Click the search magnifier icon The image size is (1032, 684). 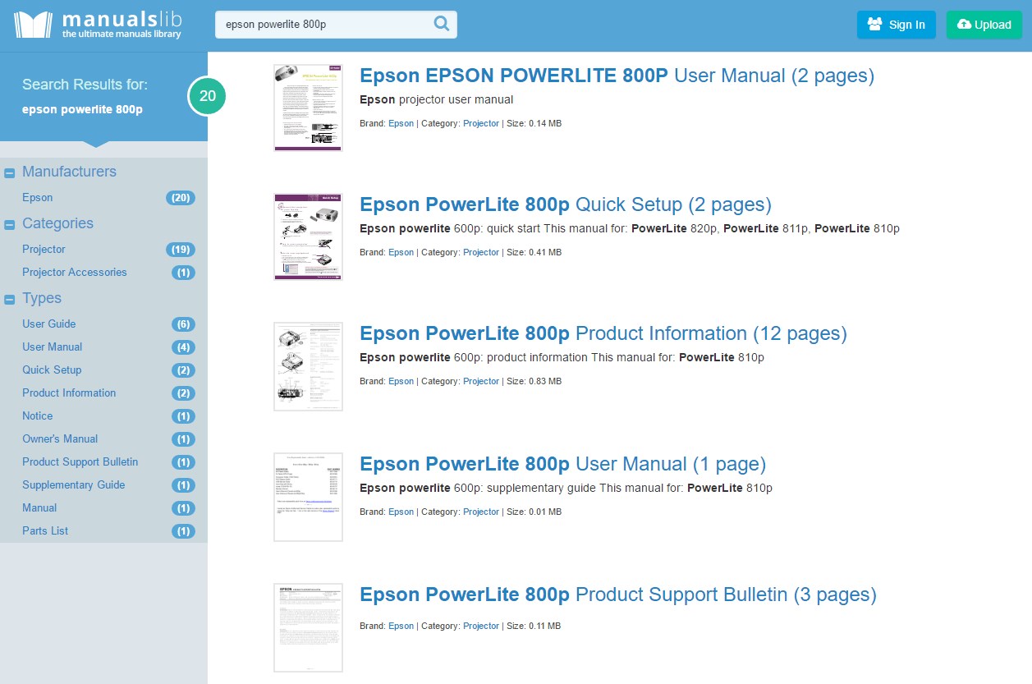pos(442,24)
